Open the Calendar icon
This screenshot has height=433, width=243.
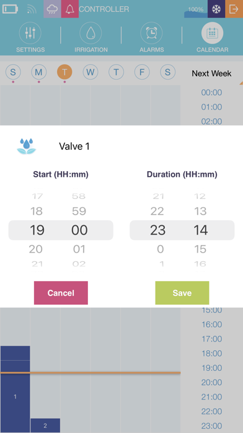(212, 33)
